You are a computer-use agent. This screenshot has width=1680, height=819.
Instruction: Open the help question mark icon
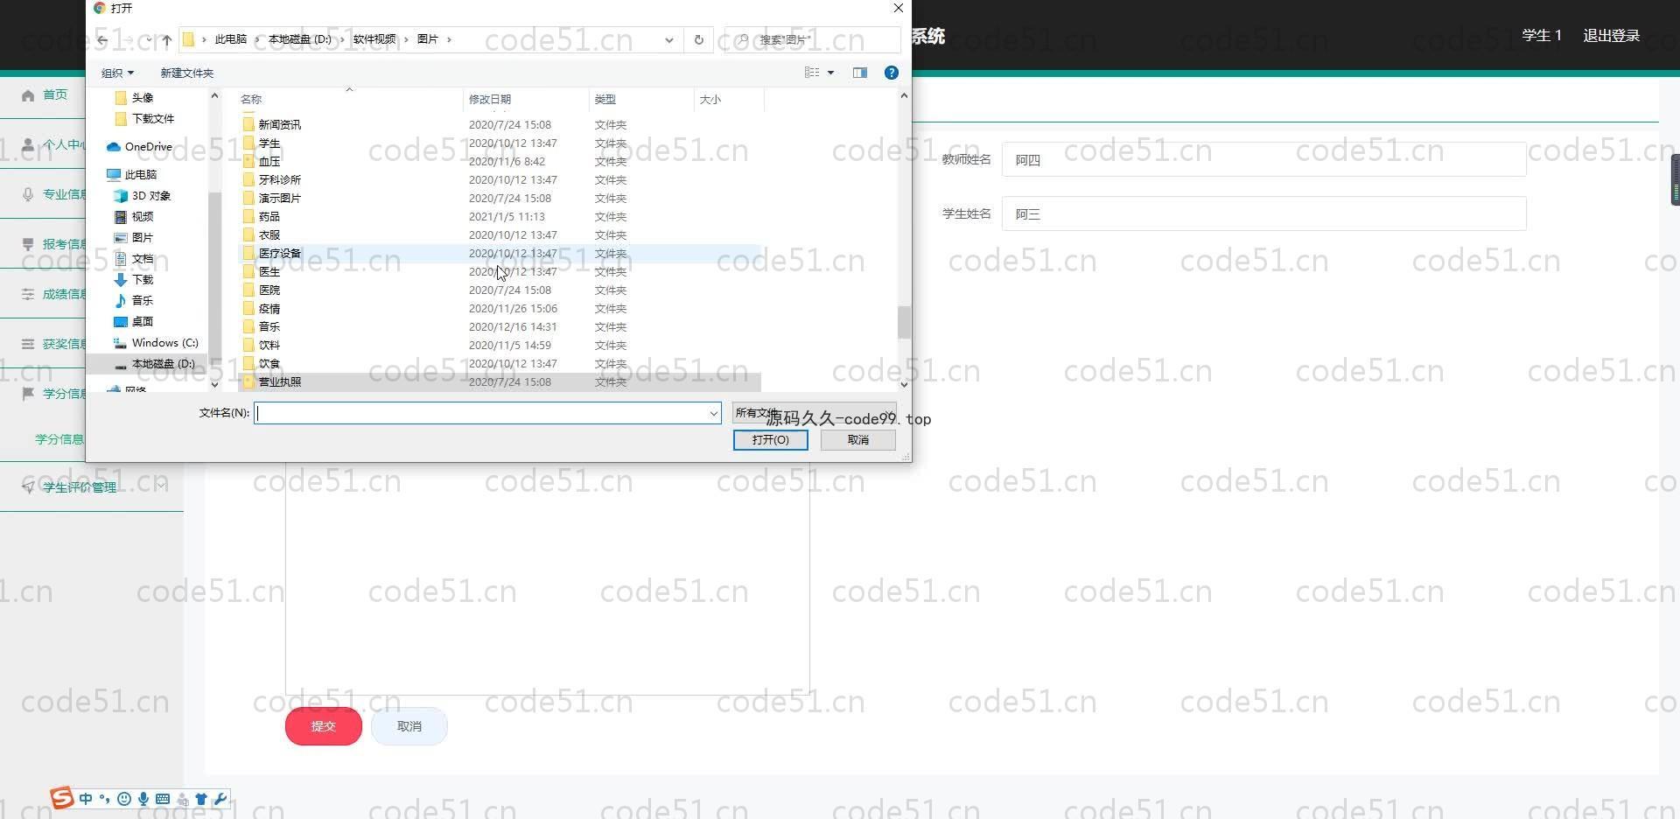pos(892,73)
